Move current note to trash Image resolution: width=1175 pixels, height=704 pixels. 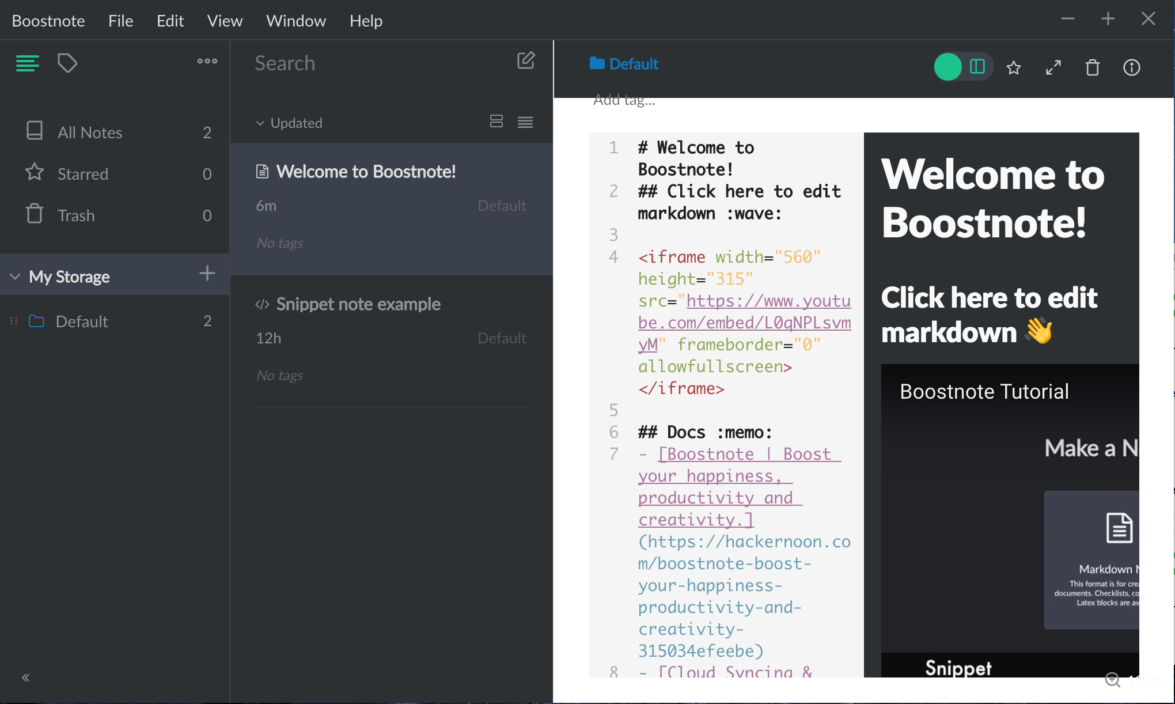(1092, 68)
